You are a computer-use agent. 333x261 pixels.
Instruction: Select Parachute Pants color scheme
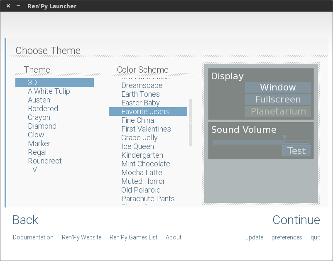coord(148,199)
